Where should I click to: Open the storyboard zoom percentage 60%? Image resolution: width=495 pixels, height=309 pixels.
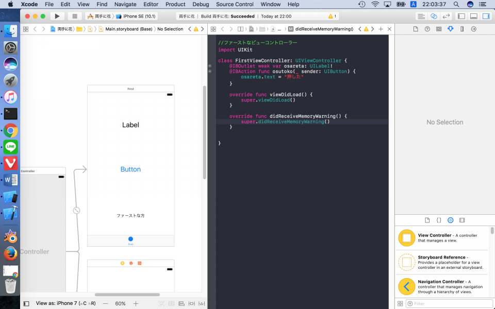point(120,304)
